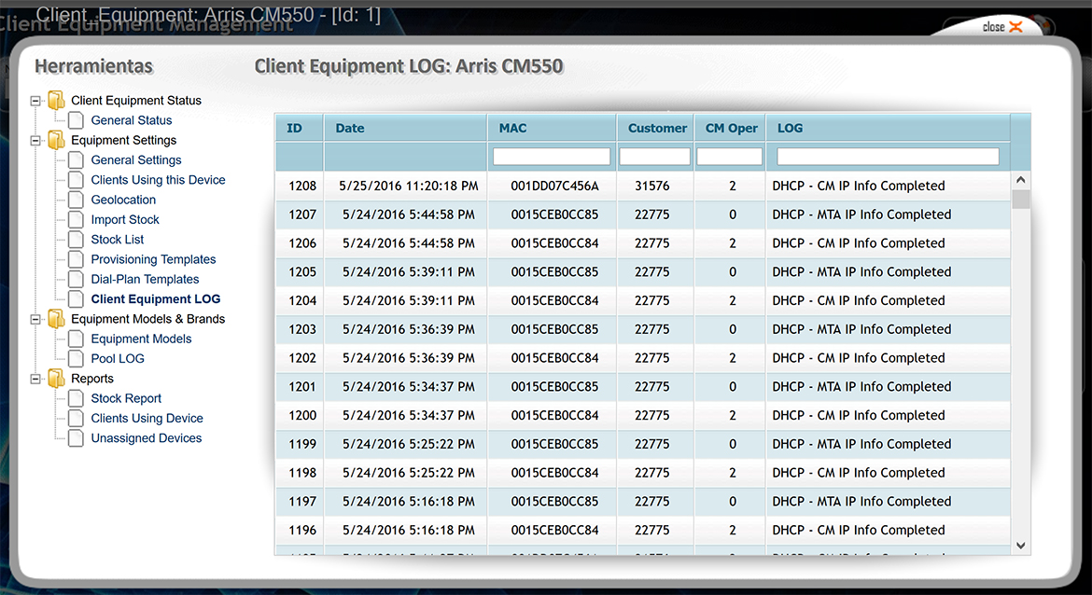
Task: Collapse the Client Equipment Status tree node
Action: 36,101
